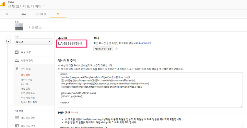Click the PHP 구현 heading
This screenshot has width=247, height=128.
(x=64, y=113)
